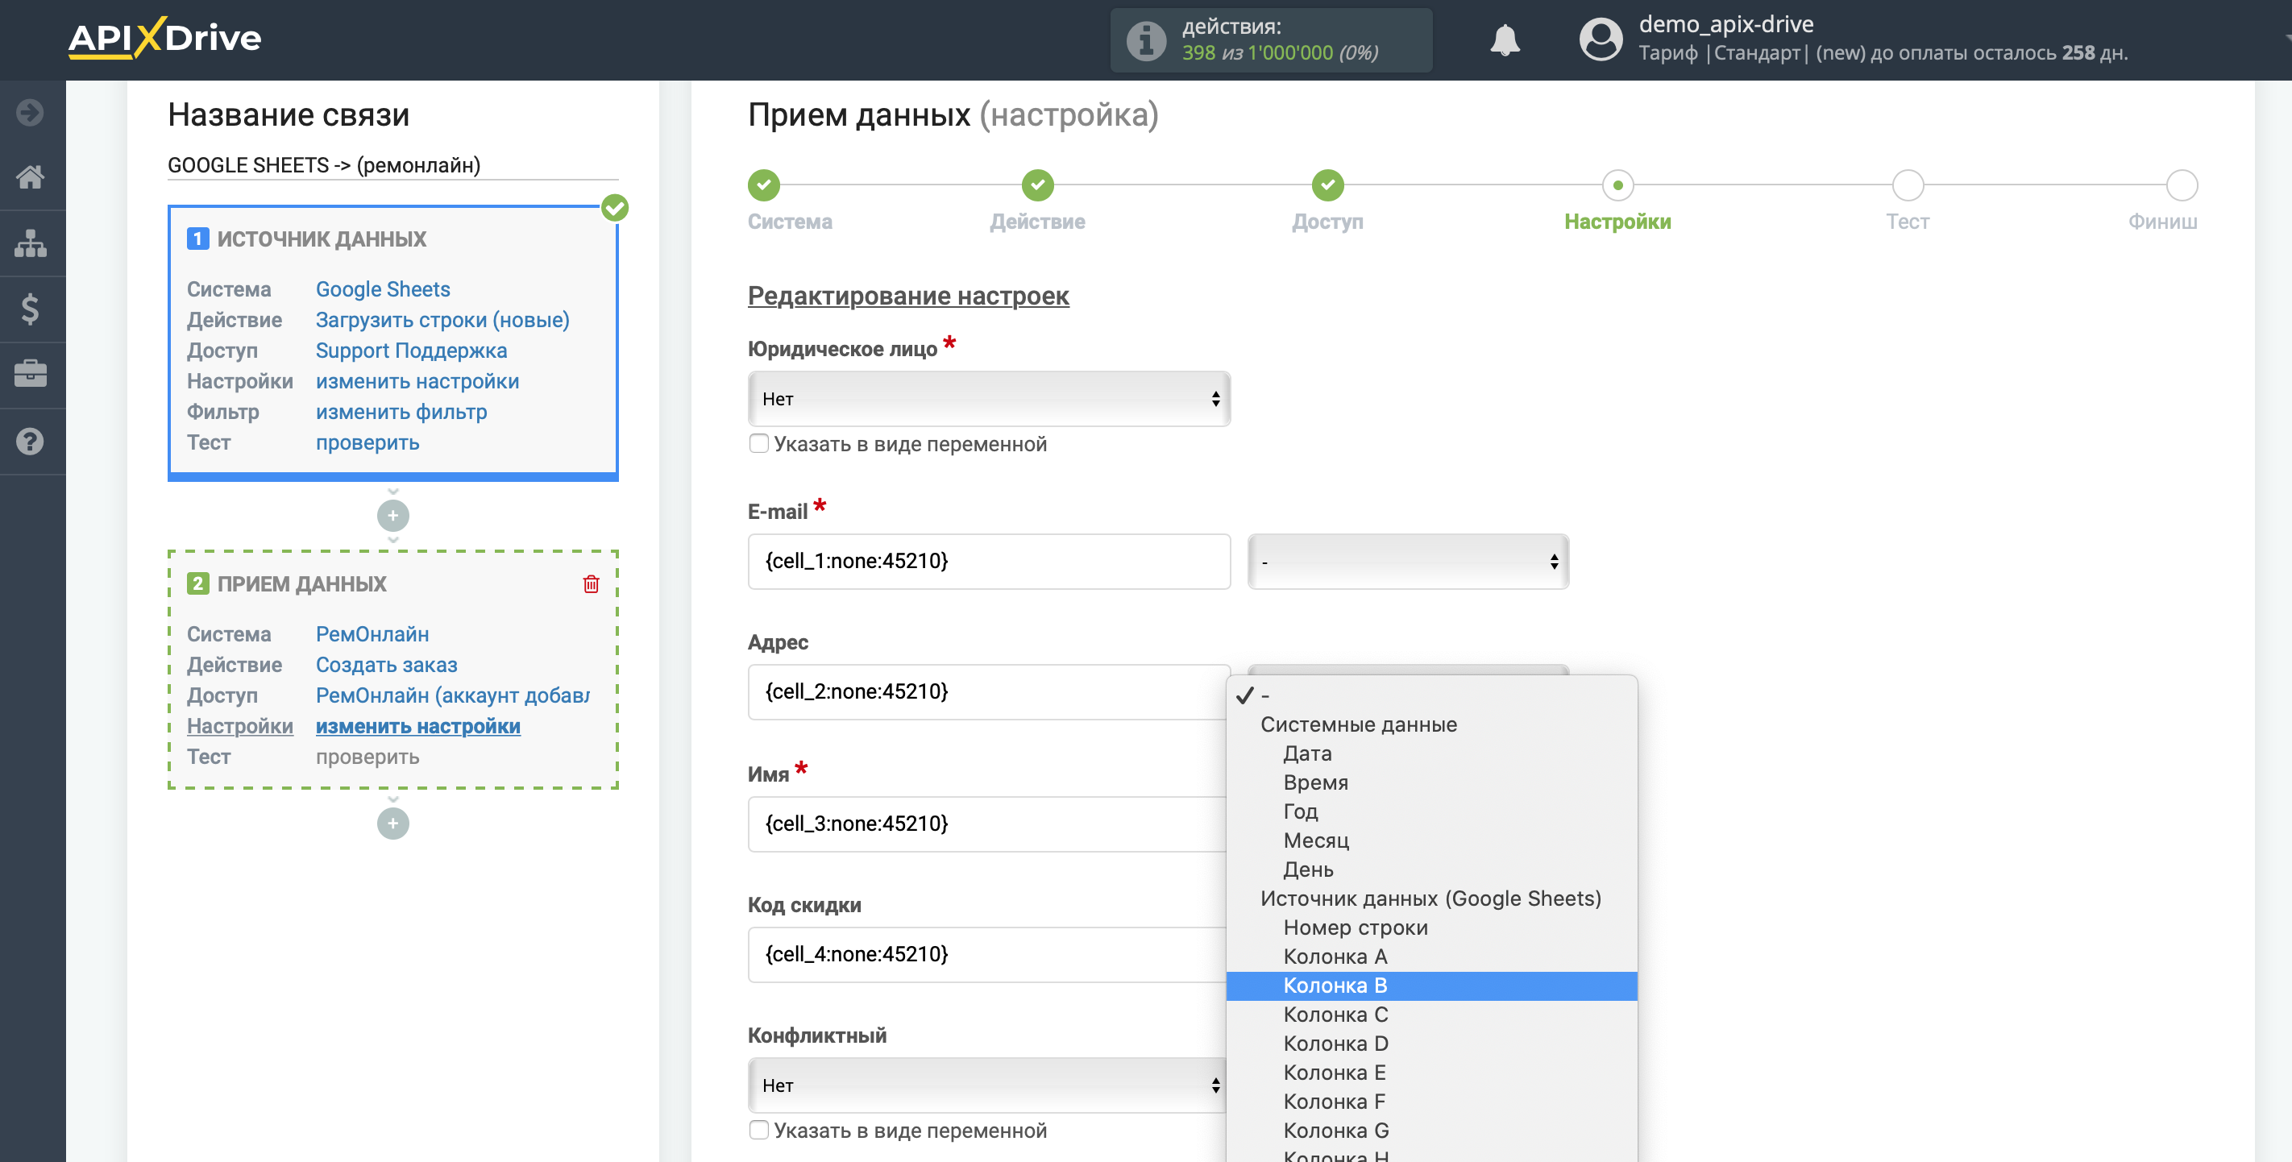This screenshot has width=2292, height=1162.
Task: Click Настройки tab label in stepper
Action: (x=1617, y=222)
